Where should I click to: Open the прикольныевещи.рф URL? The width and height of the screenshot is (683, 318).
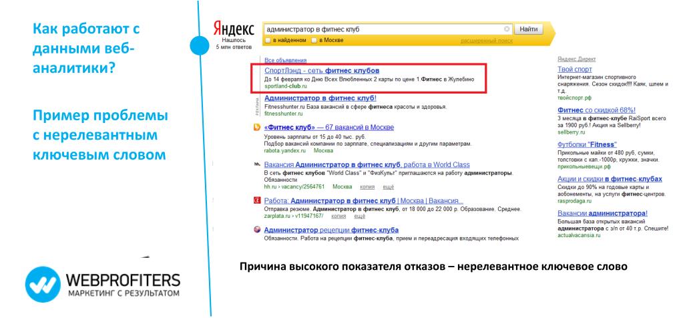[584, 166]
